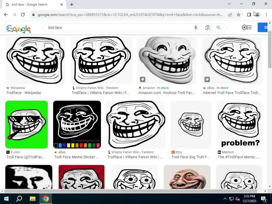Open Windows taskbar search

[x=19, y=199]
